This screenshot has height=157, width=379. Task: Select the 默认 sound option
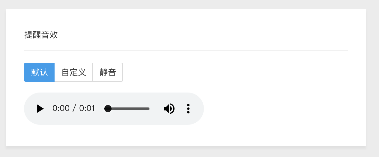[39, 72]
